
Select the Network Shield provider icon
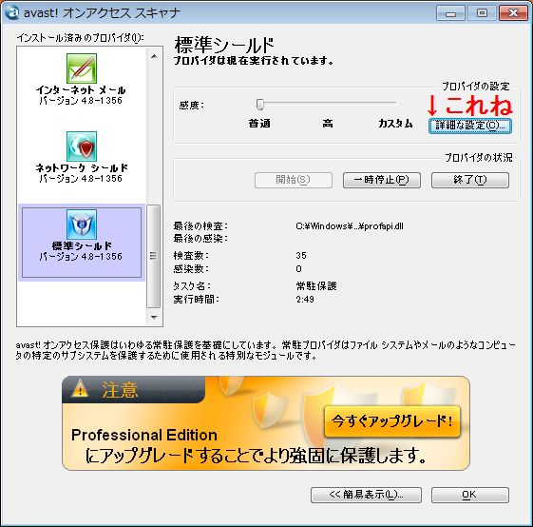pyautogui.click(x=82, y=146)
